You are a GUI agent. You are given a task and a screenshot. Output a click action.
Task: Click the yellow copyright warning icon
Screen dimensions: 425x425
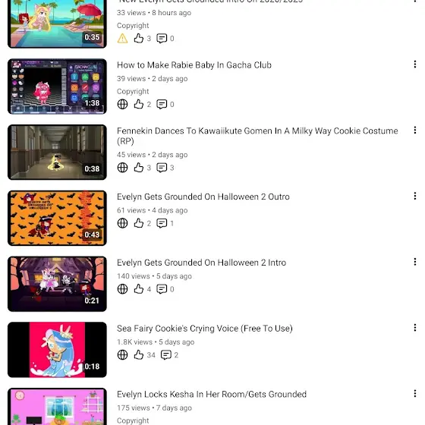[x=122, y=38]
